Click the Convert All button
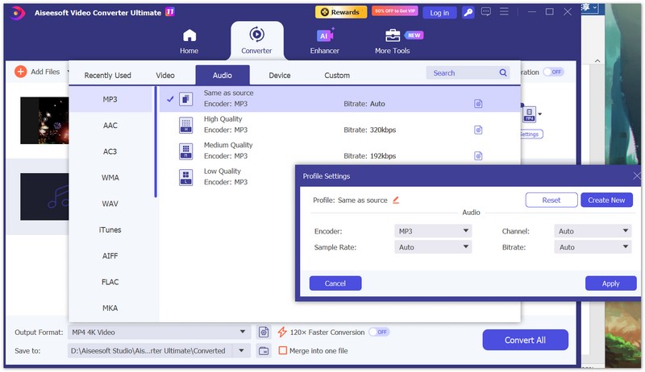Viewport: 645px width, 372px height. (x=526, y=340)
